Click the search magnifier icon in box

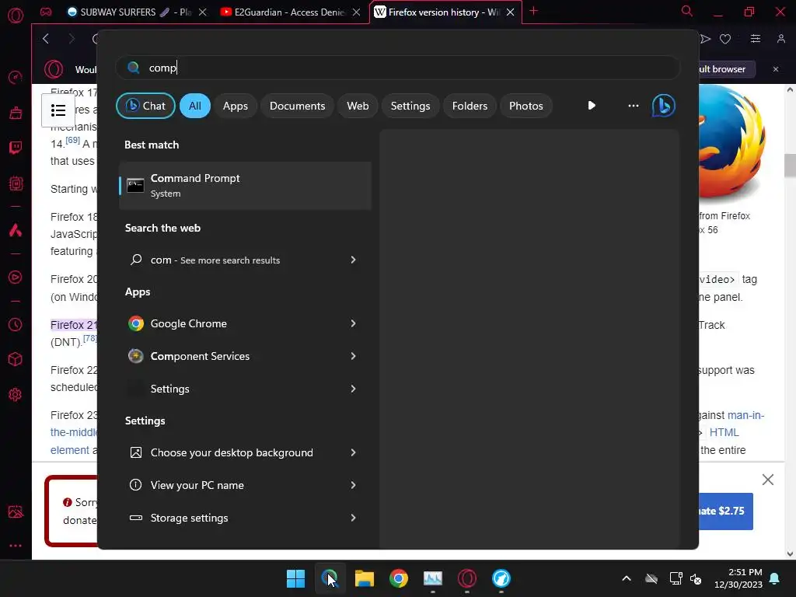tap(134, 68)
